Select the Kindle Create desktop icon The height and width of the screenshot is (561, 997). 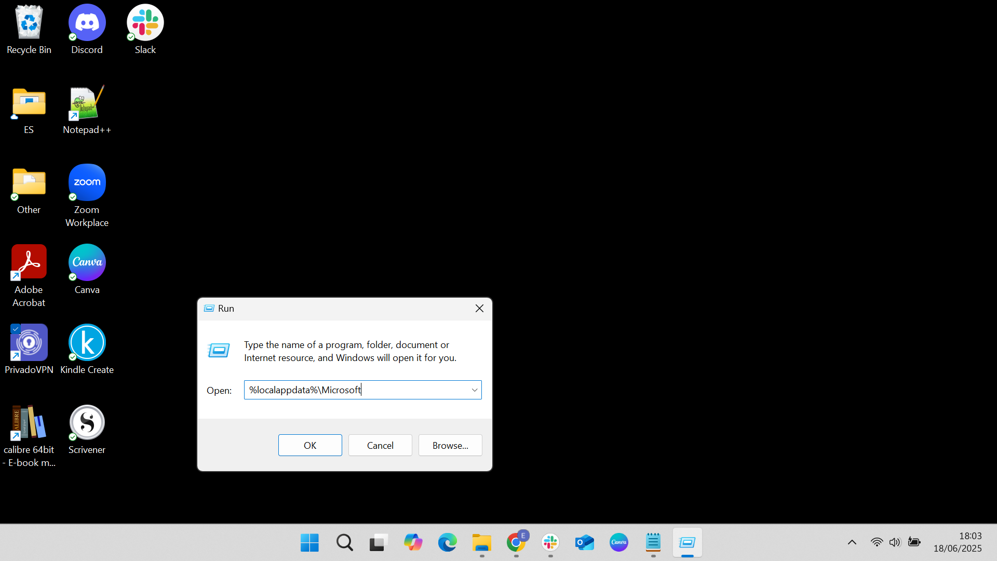87,350
